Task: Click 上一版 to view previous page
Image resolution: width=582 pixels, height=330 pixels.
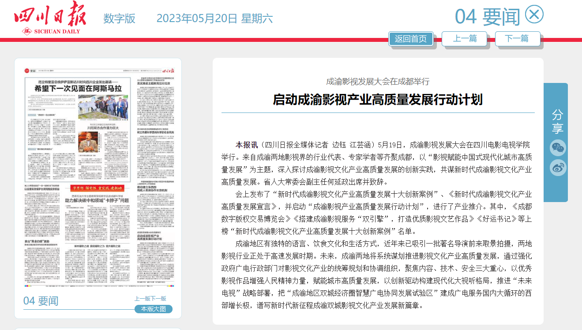Action: pos(142,299)
